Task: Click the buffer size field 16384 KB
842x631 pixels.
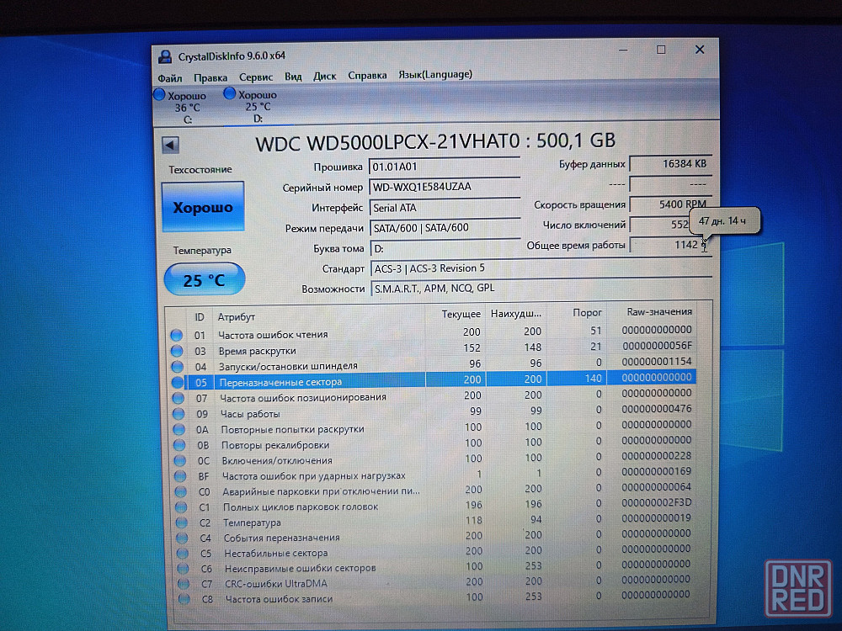Action: 671,164
